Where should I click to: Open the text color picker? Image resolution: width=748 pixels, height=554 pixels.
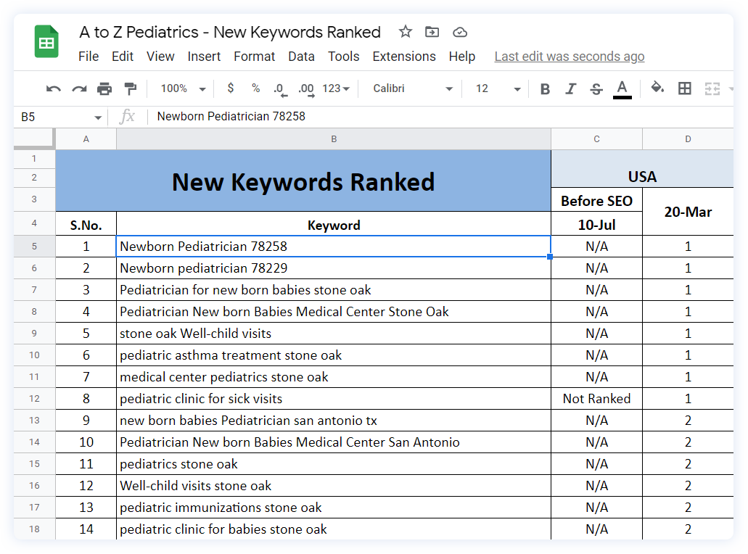(622, 88)
